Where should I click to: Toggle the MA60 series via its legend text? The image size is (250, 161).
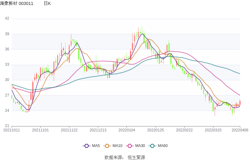[162, 146]
